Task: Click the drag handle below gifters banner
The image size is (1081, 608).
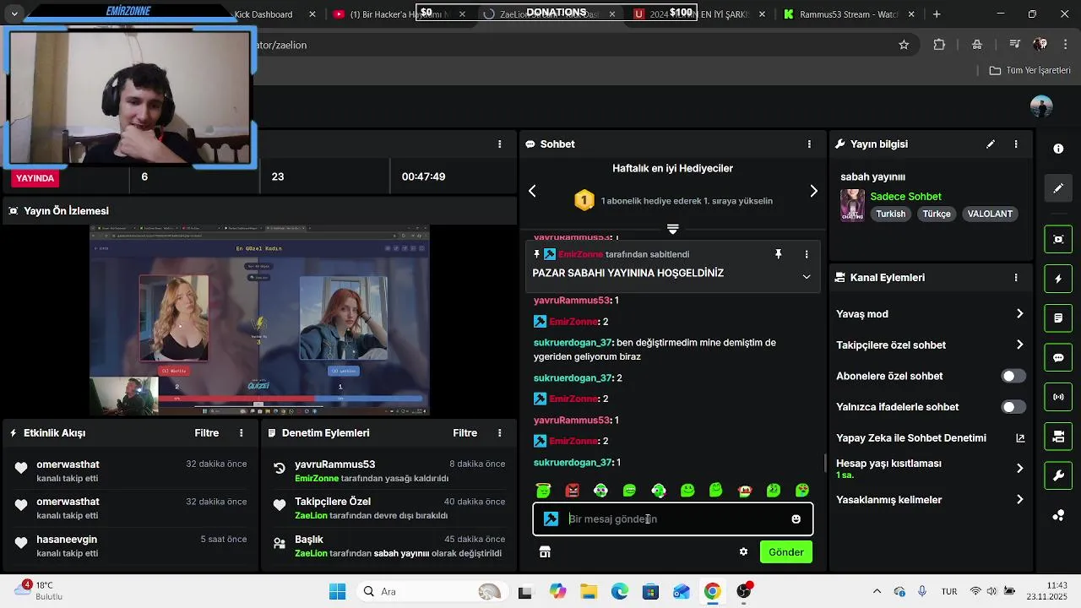Action: 672,229
